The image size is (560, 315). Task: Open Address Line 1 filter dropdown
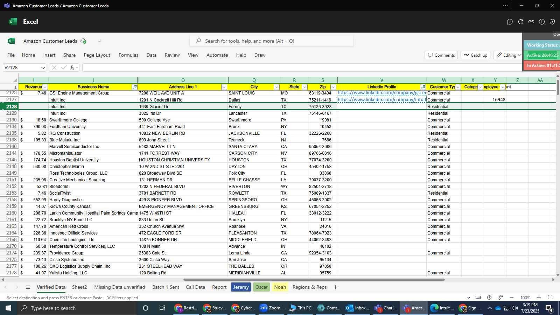point(224,87)
